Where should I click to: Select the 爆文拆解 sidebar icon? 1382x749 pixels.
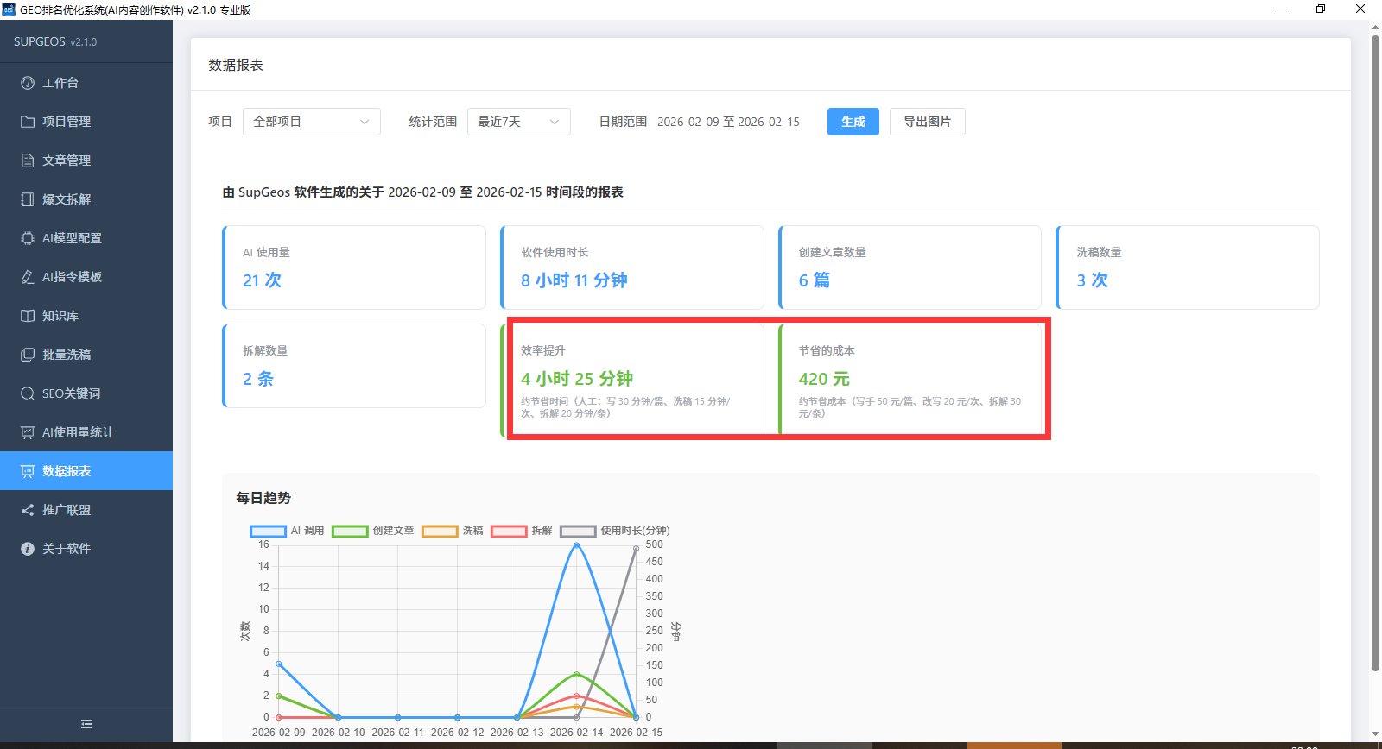(28, 199)
